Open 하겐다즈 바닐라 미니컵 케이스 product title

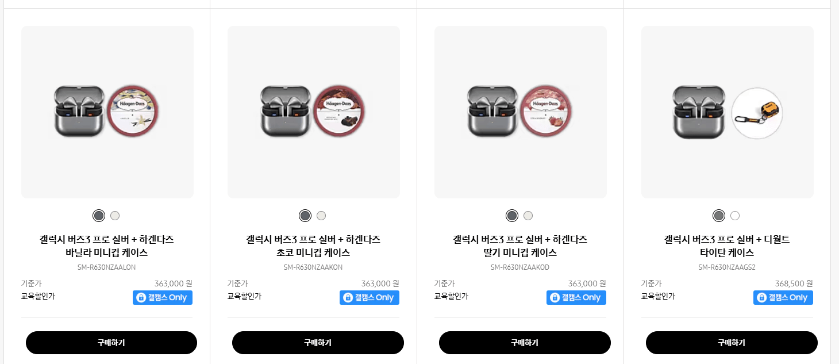[107, 246]
